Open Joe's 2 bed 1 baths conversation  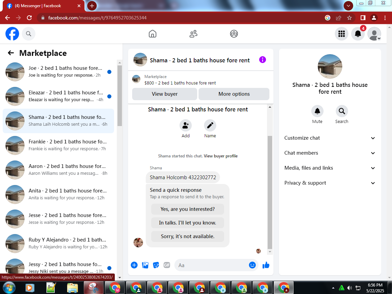point(58,72)
